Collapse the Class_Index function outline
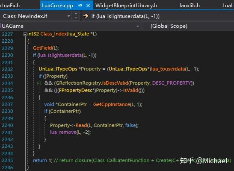 click(x=25, y=34)
